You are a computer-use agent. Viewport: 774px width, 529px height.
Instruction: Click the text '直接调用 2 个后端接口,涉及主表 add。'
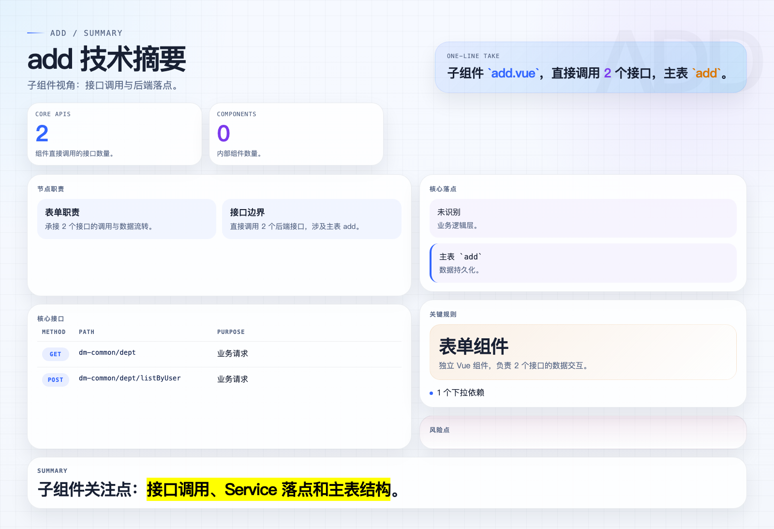click(x=296, y=226)
